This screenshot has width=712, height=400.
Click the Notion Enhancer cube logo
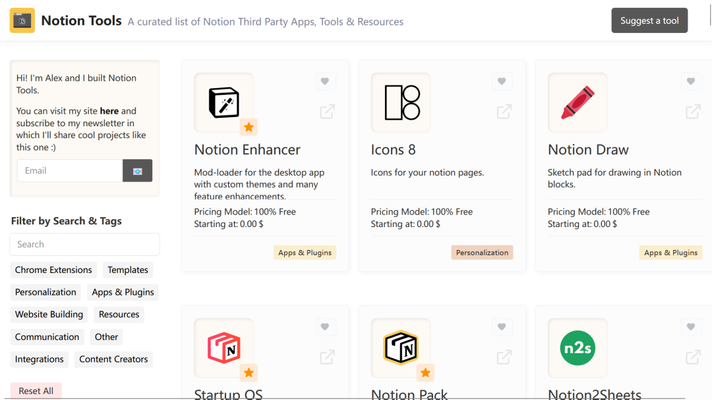click(224, 103)
